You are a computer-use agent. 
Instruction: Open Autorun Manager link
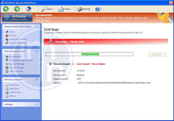coord(17,64)
